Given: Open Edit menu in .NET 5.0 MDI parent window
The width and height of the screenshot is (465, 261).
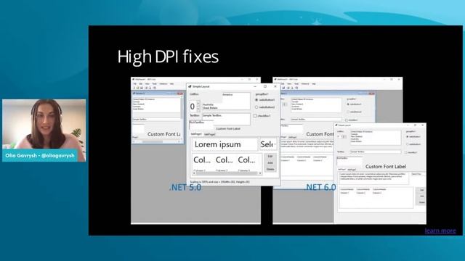Looking at the screenshot, I should click(x=140, y=84).
